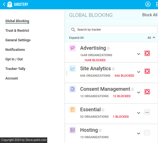Click the Hosting server icon
158x143 pixels.
point(73,130)
